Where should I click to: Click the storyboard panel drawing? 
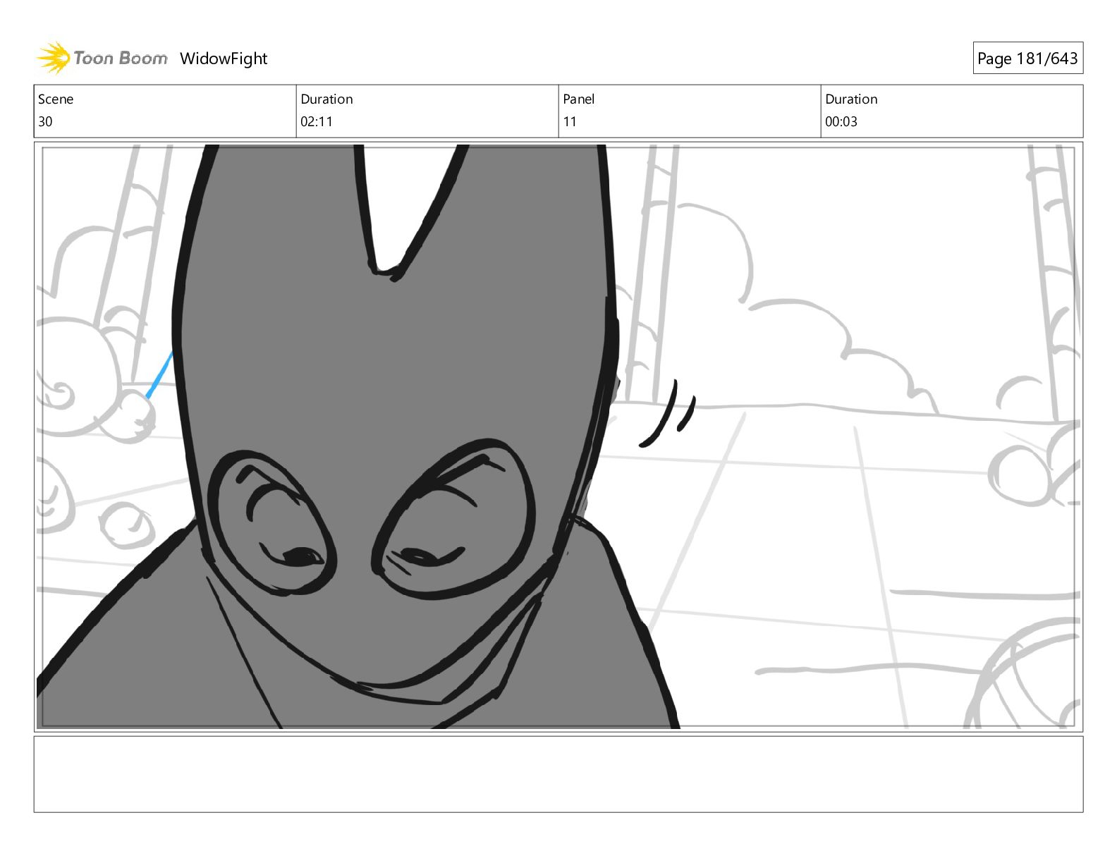click(558, 436)
